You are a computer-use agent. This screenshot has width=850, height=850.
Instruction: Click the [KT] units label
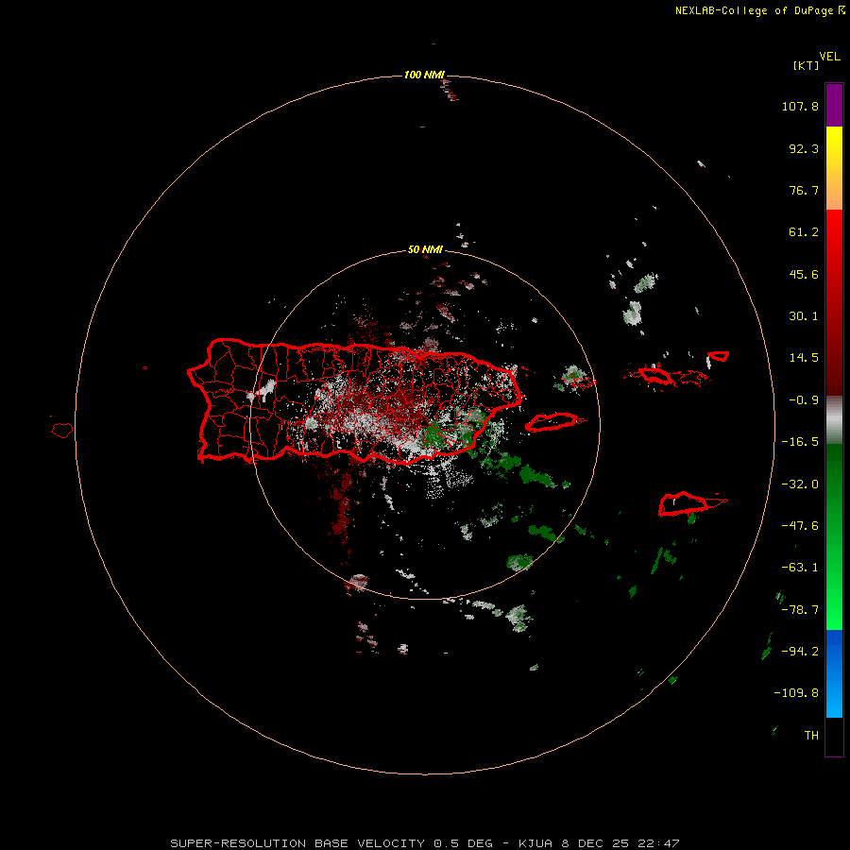[806, 66]
